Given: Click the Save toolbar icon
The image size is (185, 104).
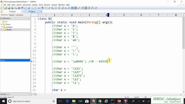Looking at the screenshot, I should click(x=9, y=8).
